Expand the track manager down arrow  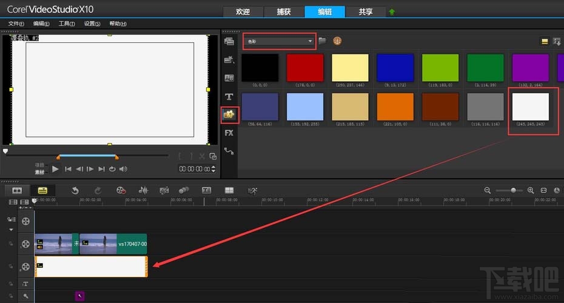(10, 230)
